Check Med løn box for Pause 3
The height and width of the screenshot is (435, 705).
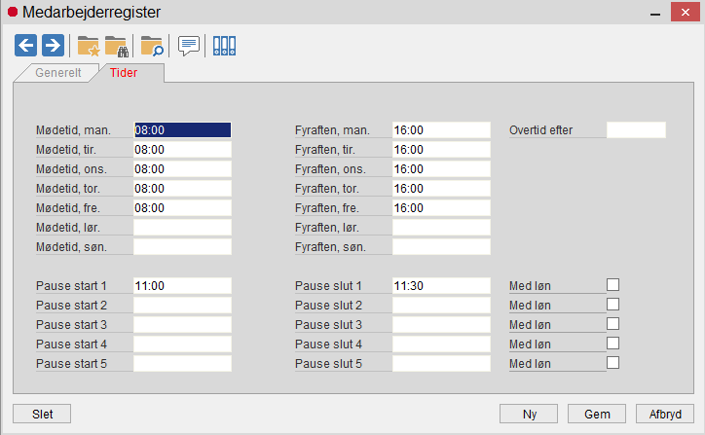[612, 324]
